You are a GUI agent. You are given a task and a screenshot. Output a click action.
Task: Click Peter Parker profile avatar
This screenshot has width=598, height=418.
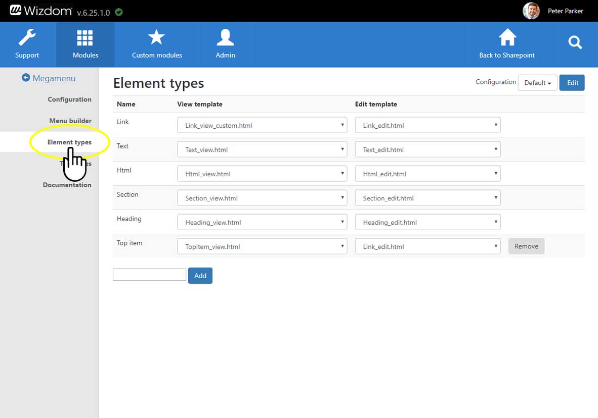pyautogui.click(x=531, y=11)
